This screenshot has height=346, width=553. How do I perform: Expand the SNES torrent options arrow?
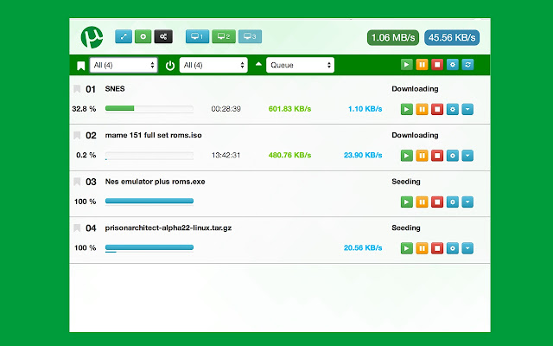tap(467, 109)
